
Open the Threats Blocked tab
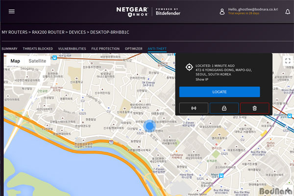[38, 49]
